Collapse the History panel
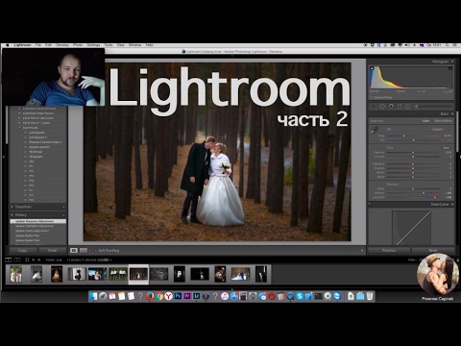 click(x=12, y=215)
